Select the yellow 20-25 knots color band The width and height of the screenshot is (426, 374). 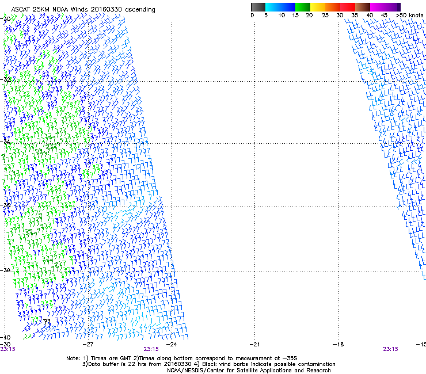(317, 7)
